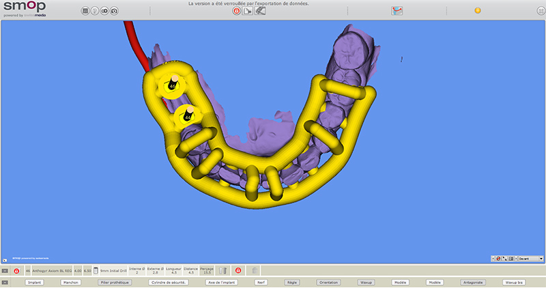This screenshot has height=288, width=546.
Task: Click the sleeve icon before 9mm Initial Drill
Action: click(x=96, y=271)
